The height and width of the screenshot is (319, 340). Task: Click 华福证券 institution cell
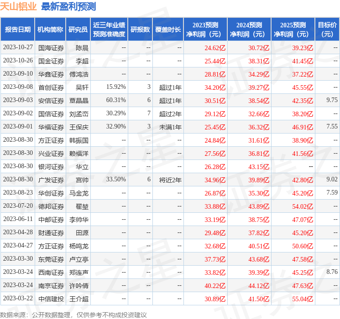point(51,127)
